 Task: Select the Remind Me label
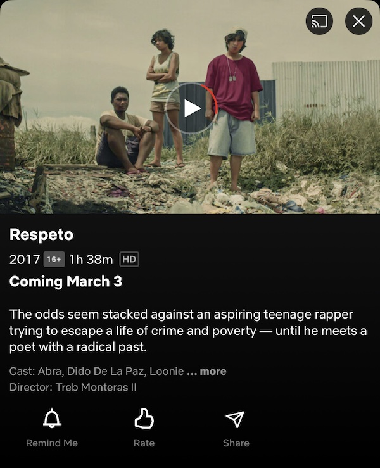[x=52, y=443]
